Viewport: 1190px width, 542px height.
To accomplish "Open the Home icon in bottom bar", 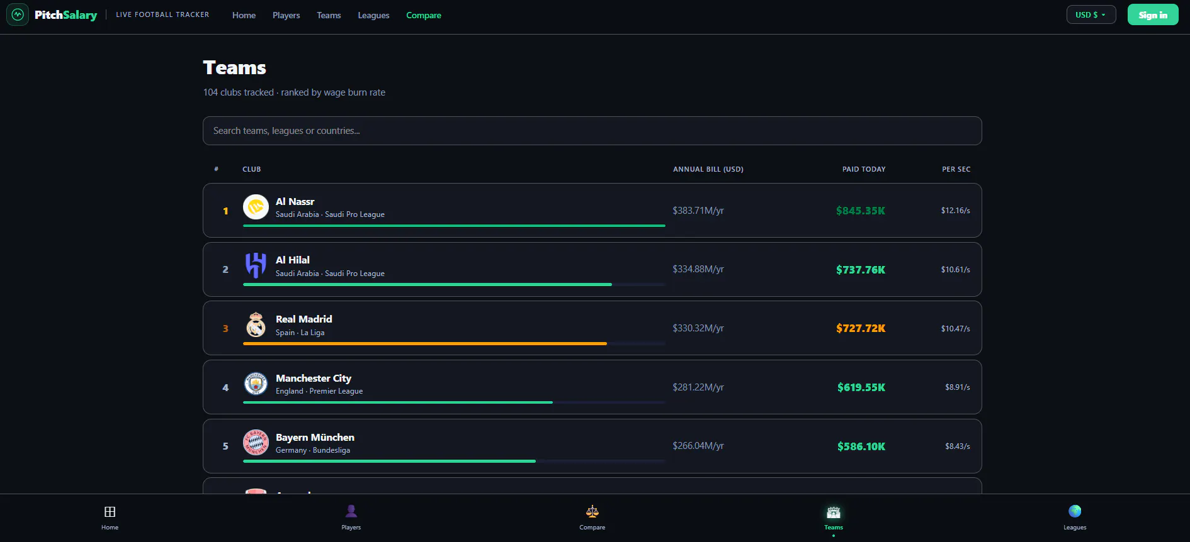I will (x=110, y=512).
